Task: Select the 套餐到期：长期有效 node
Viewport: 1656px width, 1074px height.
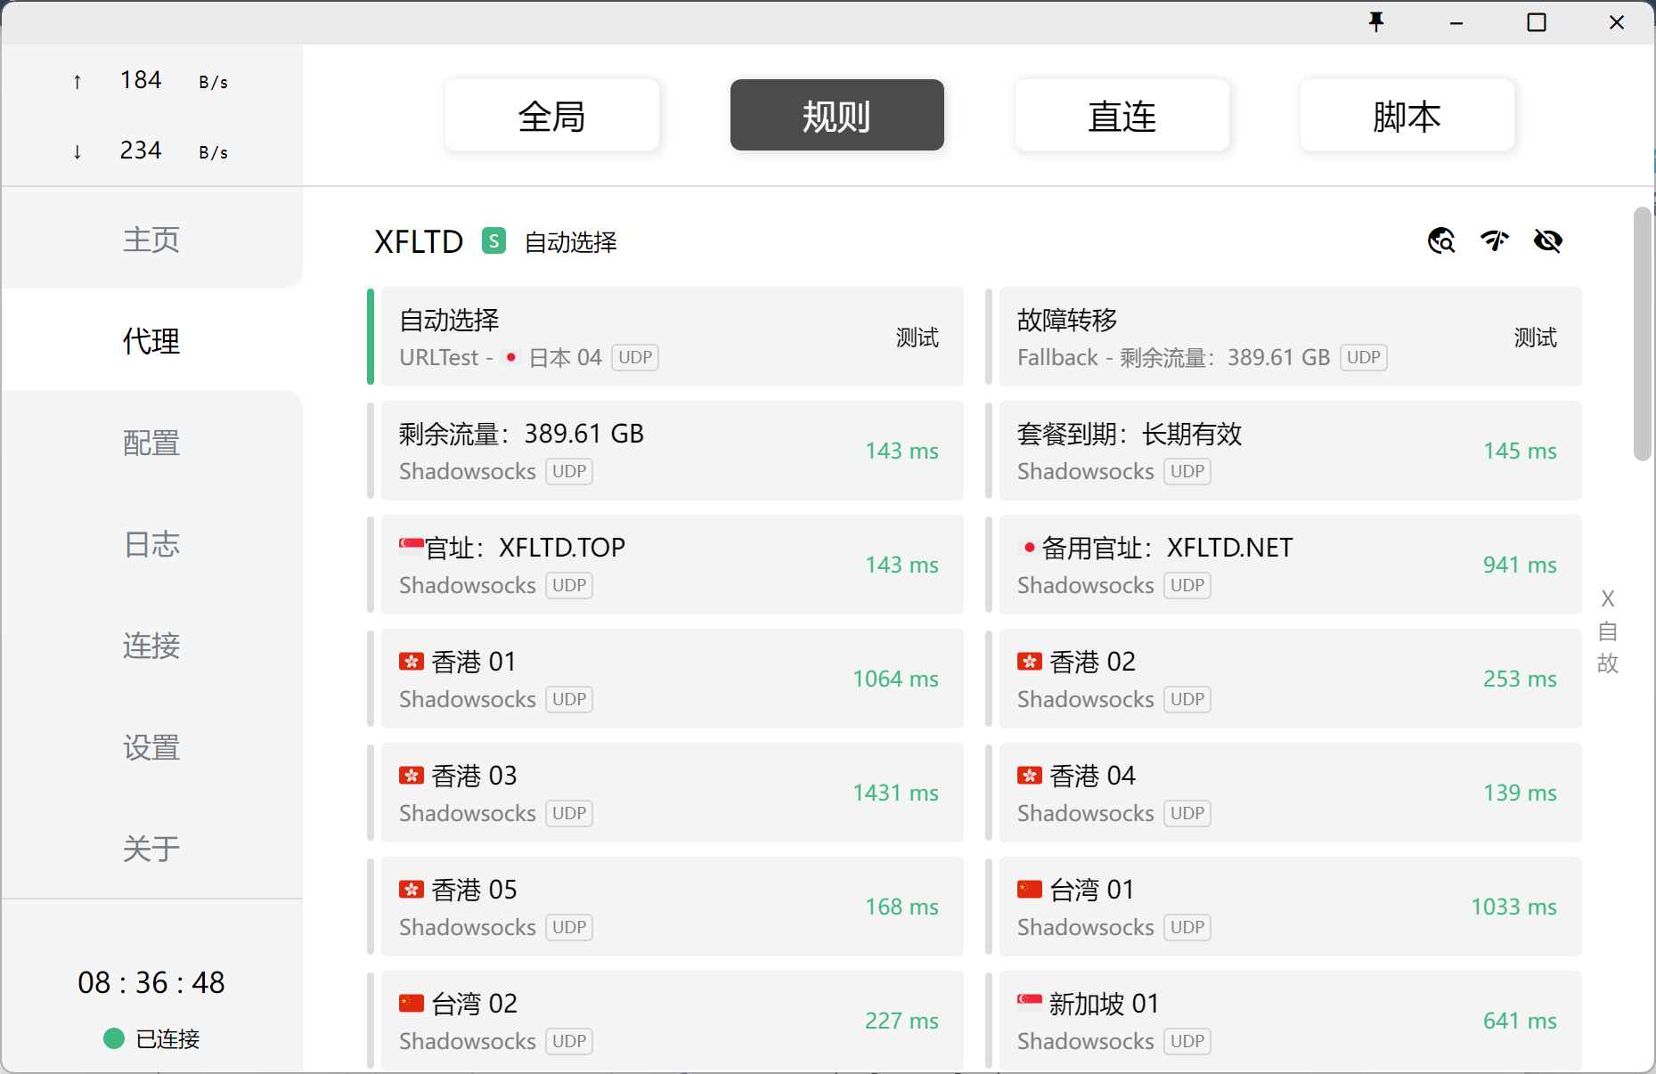Action: (x=1291, y=451)
